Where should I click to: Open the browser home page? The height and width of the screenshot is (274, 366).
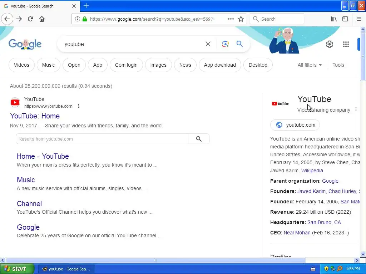pos(42,19)
